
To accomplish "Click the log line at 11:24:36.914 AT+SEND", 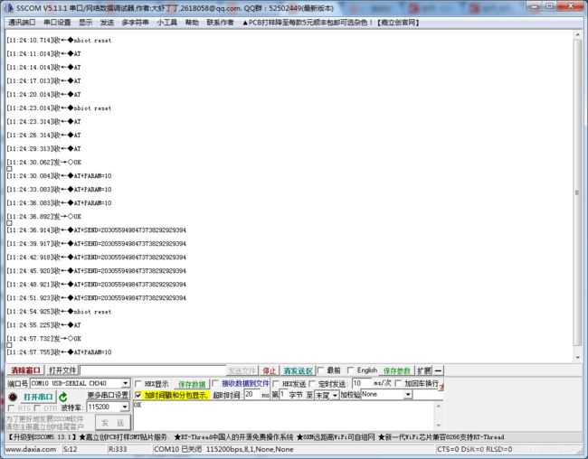I will click(96, 230).
